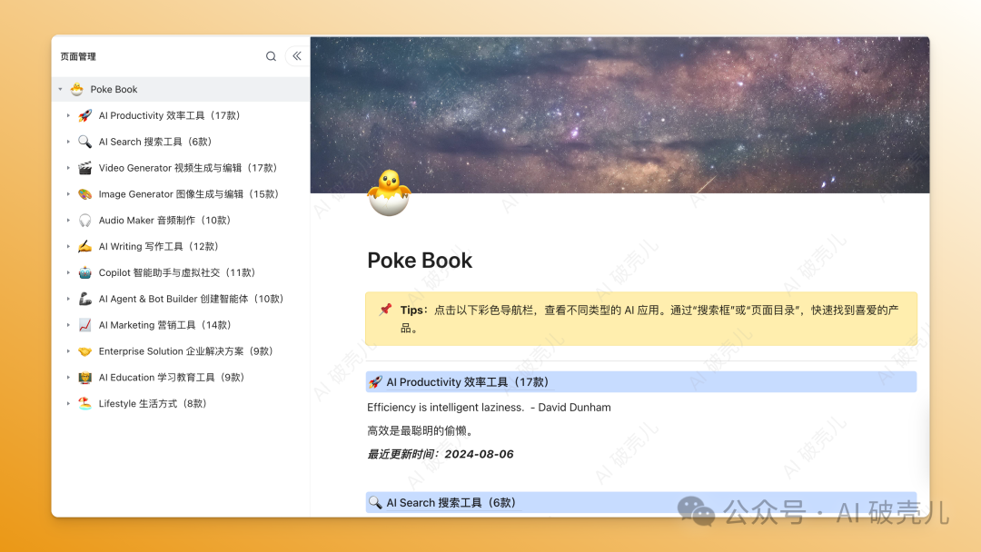The image size is (981, 552).
Task: Click the AI Search 搜索工具 blue heading link
Action: 451,502
